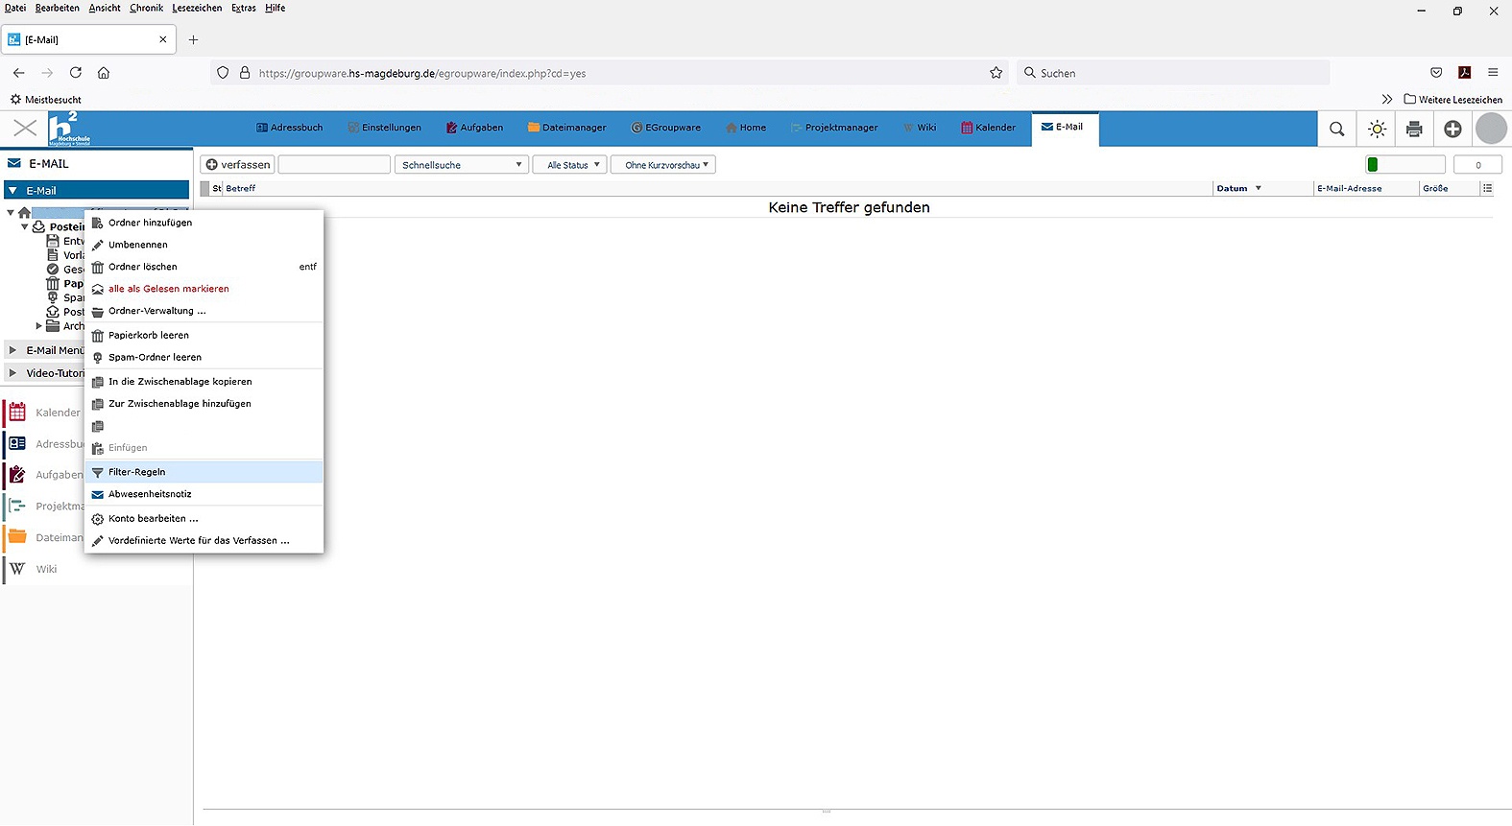The height and width of the screenshot is (826, 1512).
Task: Open the Ohne Kurzvorschau dropdown
Action: pyautogui.click(x=663, y=165)
